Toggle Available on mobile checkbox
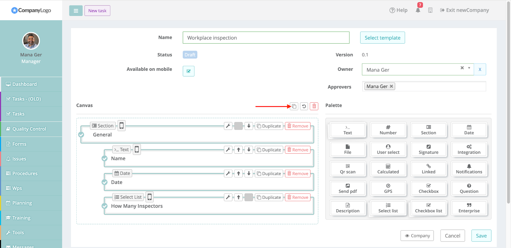This screenshot has width=511, height=248. tap(188, 71)
